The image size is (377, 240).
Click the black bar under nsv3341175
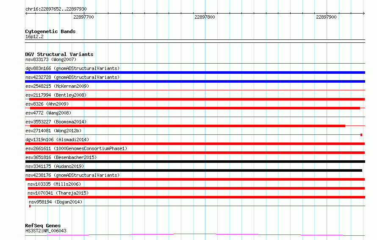(194, 170)
